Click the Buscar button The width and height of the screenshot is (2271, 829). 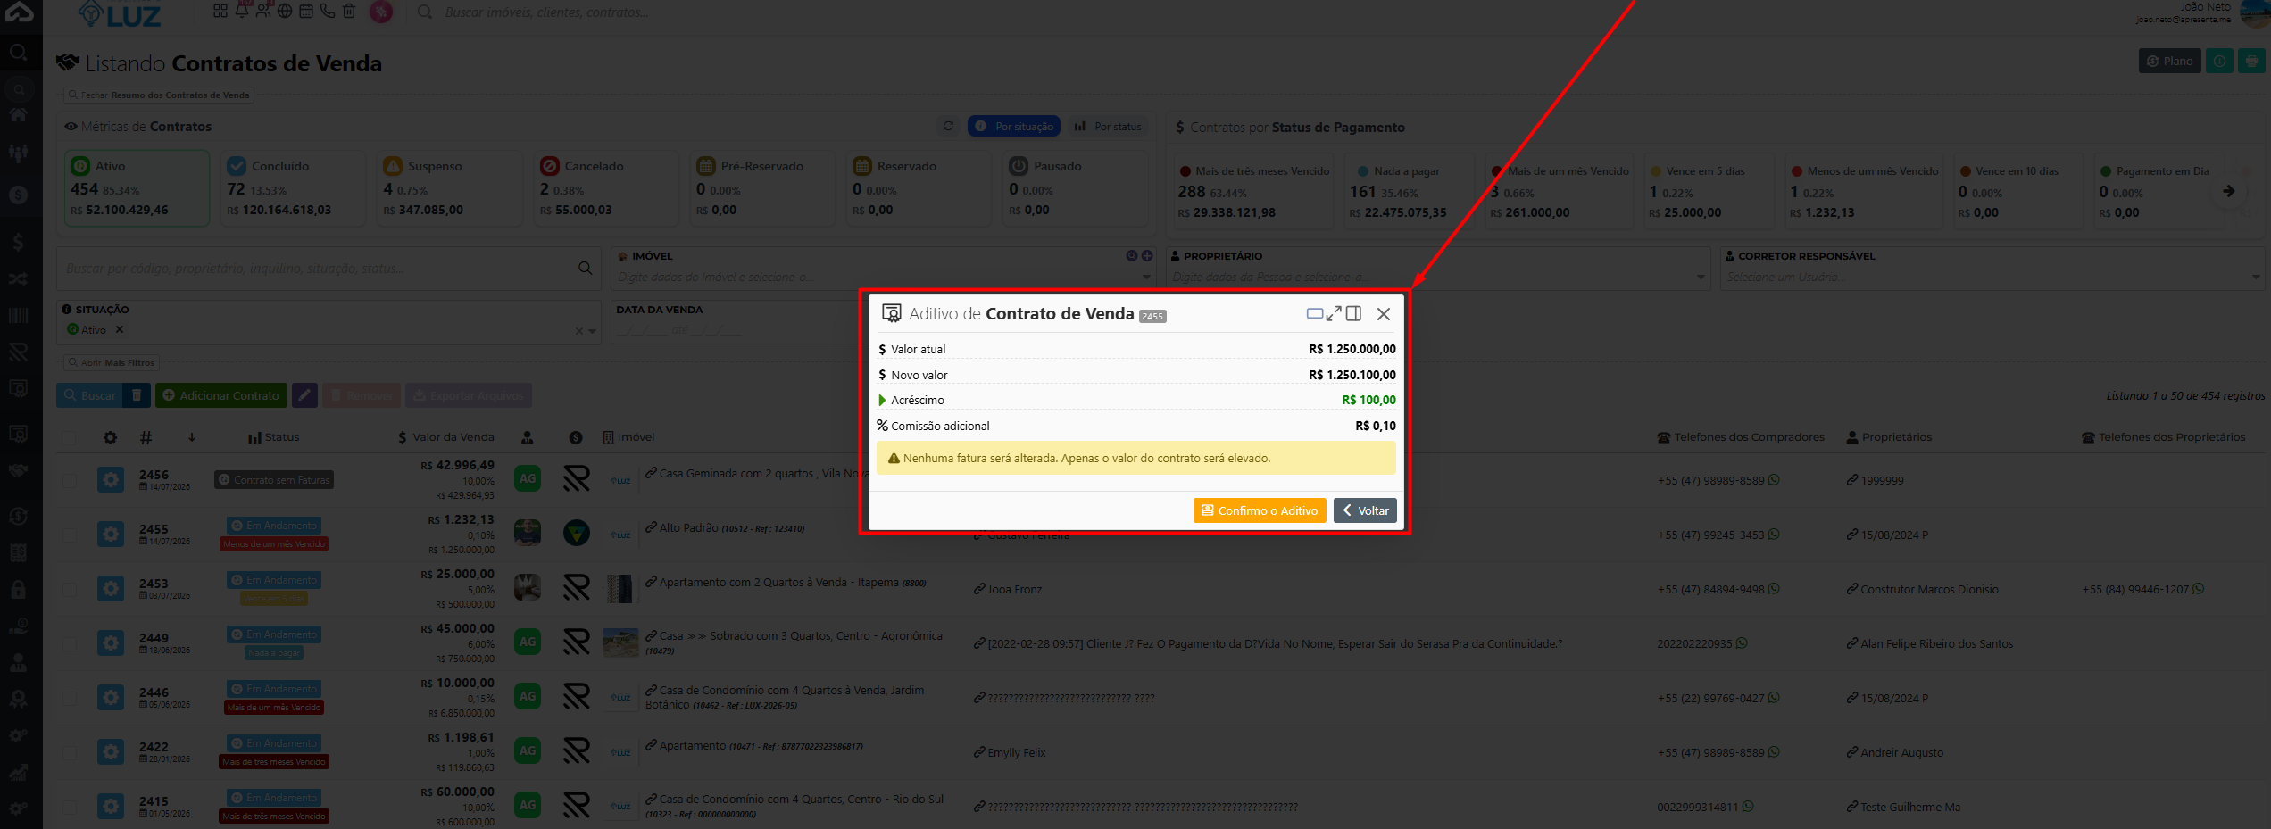coord(89,395)
